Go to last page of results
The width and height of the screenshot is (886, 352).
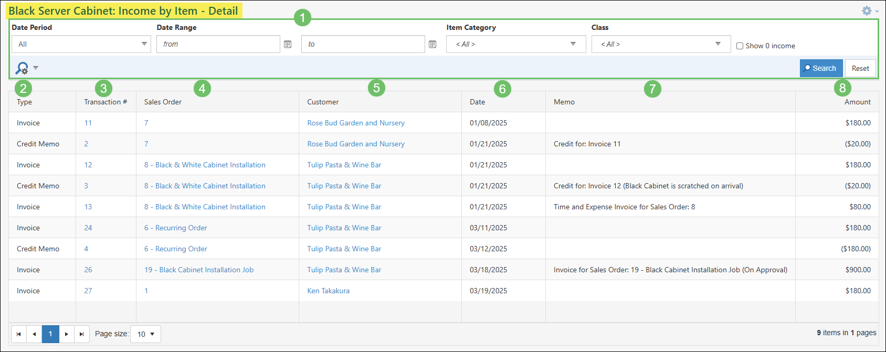tap(81, 334)
